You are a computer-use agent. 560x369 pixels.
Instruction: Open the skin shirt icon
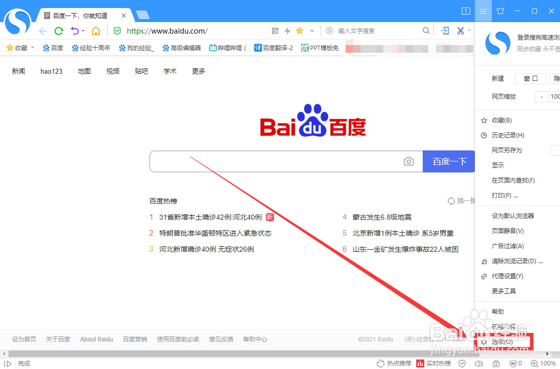point(500,11)
